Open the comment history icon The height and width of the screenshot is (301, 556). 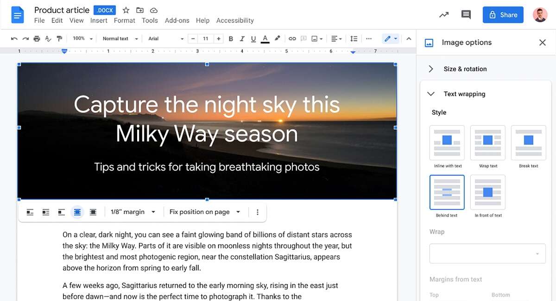click(x=466, y=15)
